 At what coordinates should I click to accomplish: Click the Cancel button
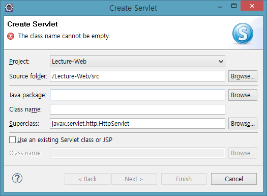pos(234,179)
